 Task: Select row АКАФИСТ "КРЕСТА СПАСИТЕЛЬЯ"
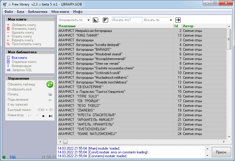(x=142, y=115)
